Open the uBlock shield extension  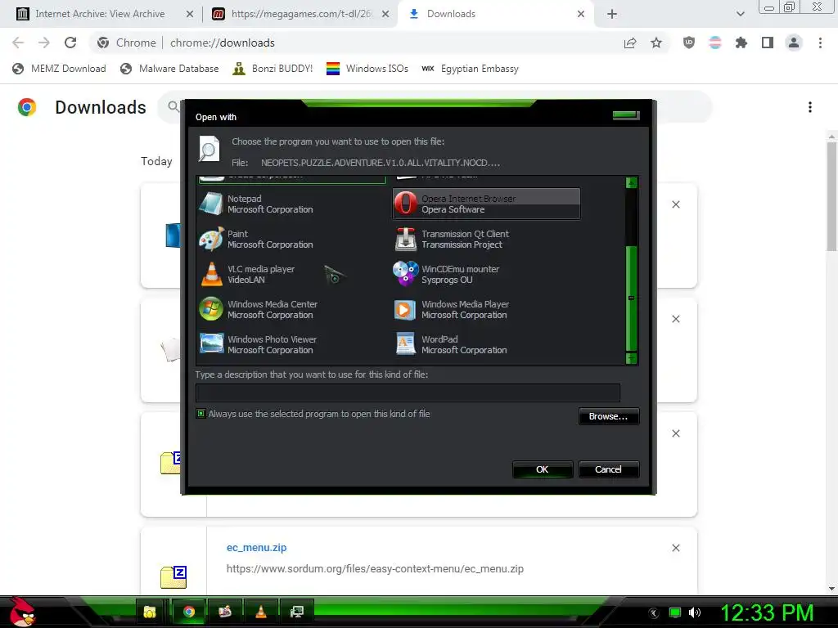689,43
